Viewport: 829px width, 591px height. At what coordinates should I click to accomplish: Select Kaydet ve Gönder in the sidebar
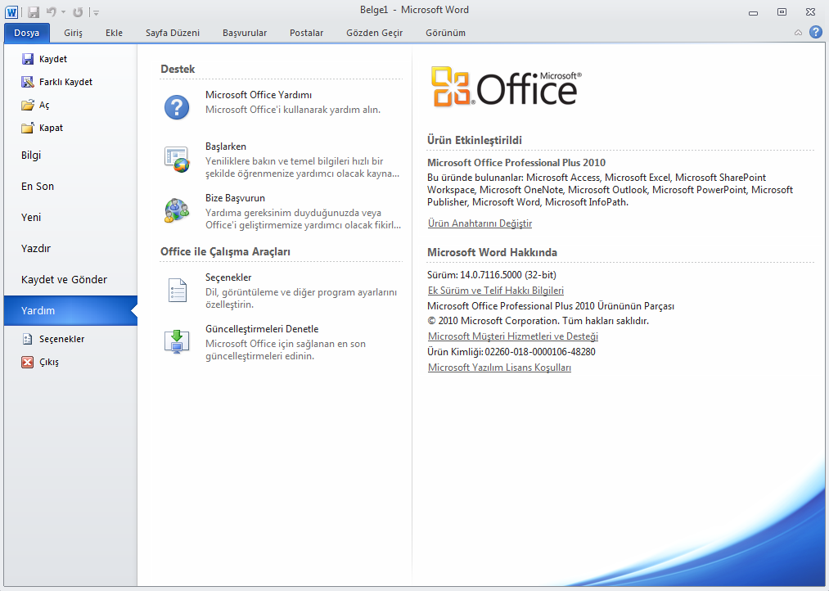(x=64, y=280)
